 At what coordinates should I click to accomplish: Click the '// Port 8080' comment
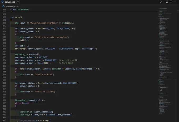point(66,63)
